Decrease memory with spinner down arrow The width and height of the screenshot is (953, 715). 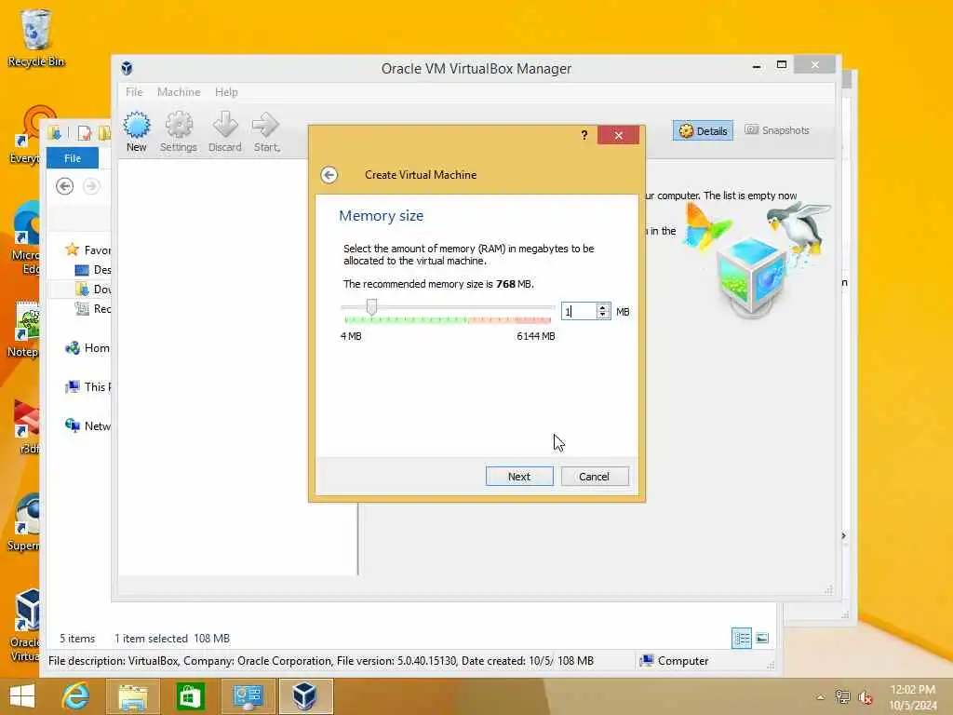(x=602, y=316)
